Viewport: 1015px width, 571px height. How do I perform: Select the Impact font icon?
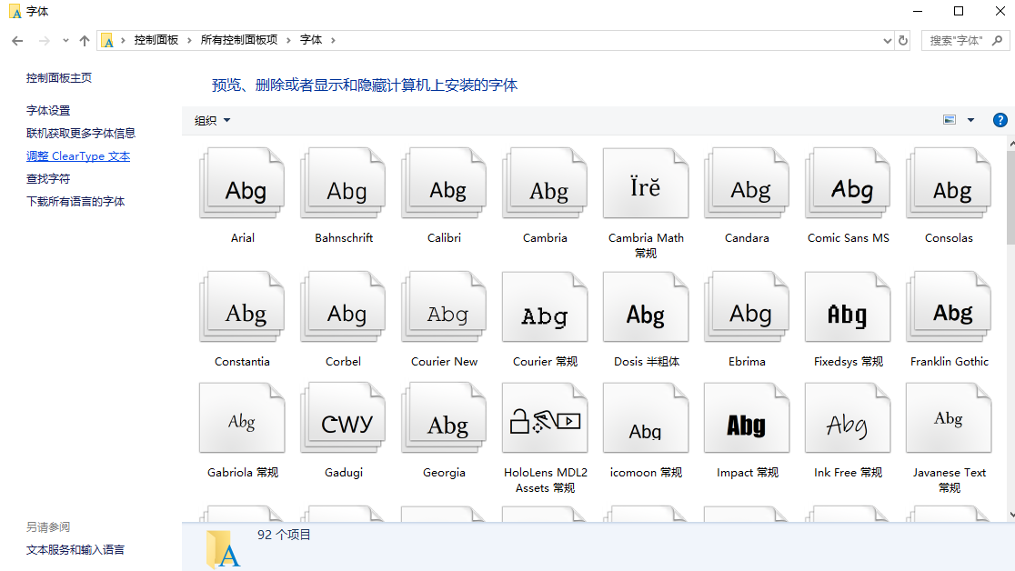(747, 419)
